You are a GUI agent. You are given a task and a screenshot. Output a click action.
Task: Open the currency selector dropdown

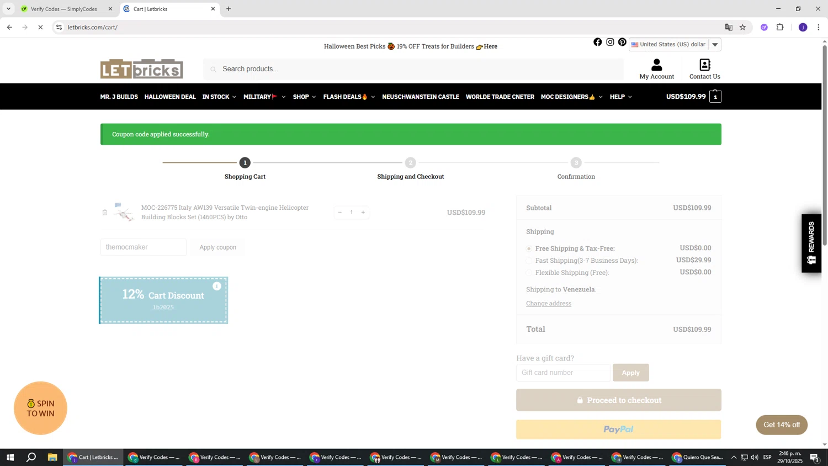(x=675, y=45)
